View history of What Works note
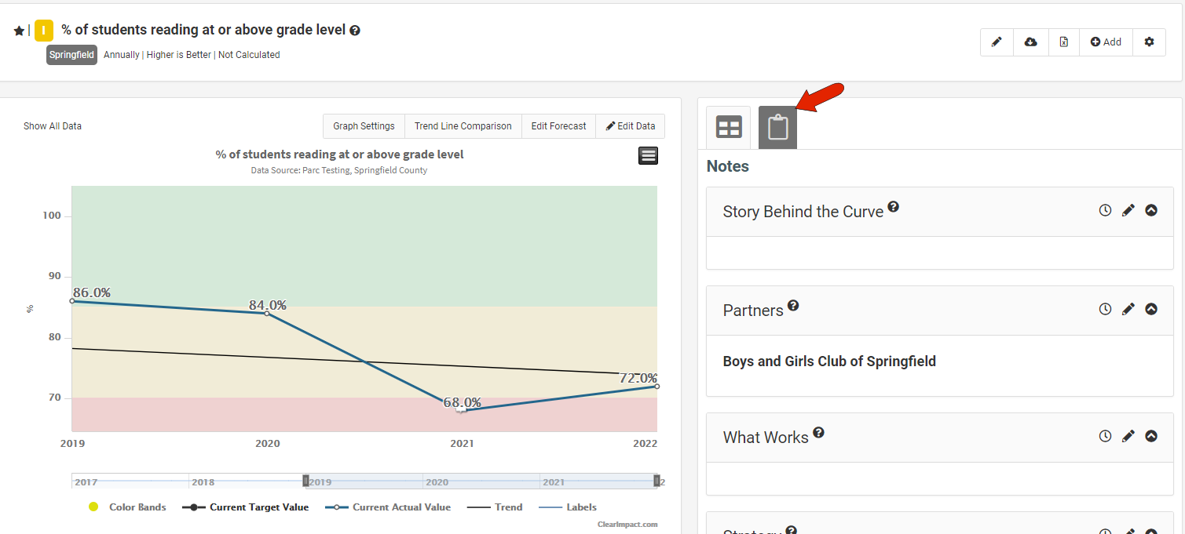 coord(1105,436)
